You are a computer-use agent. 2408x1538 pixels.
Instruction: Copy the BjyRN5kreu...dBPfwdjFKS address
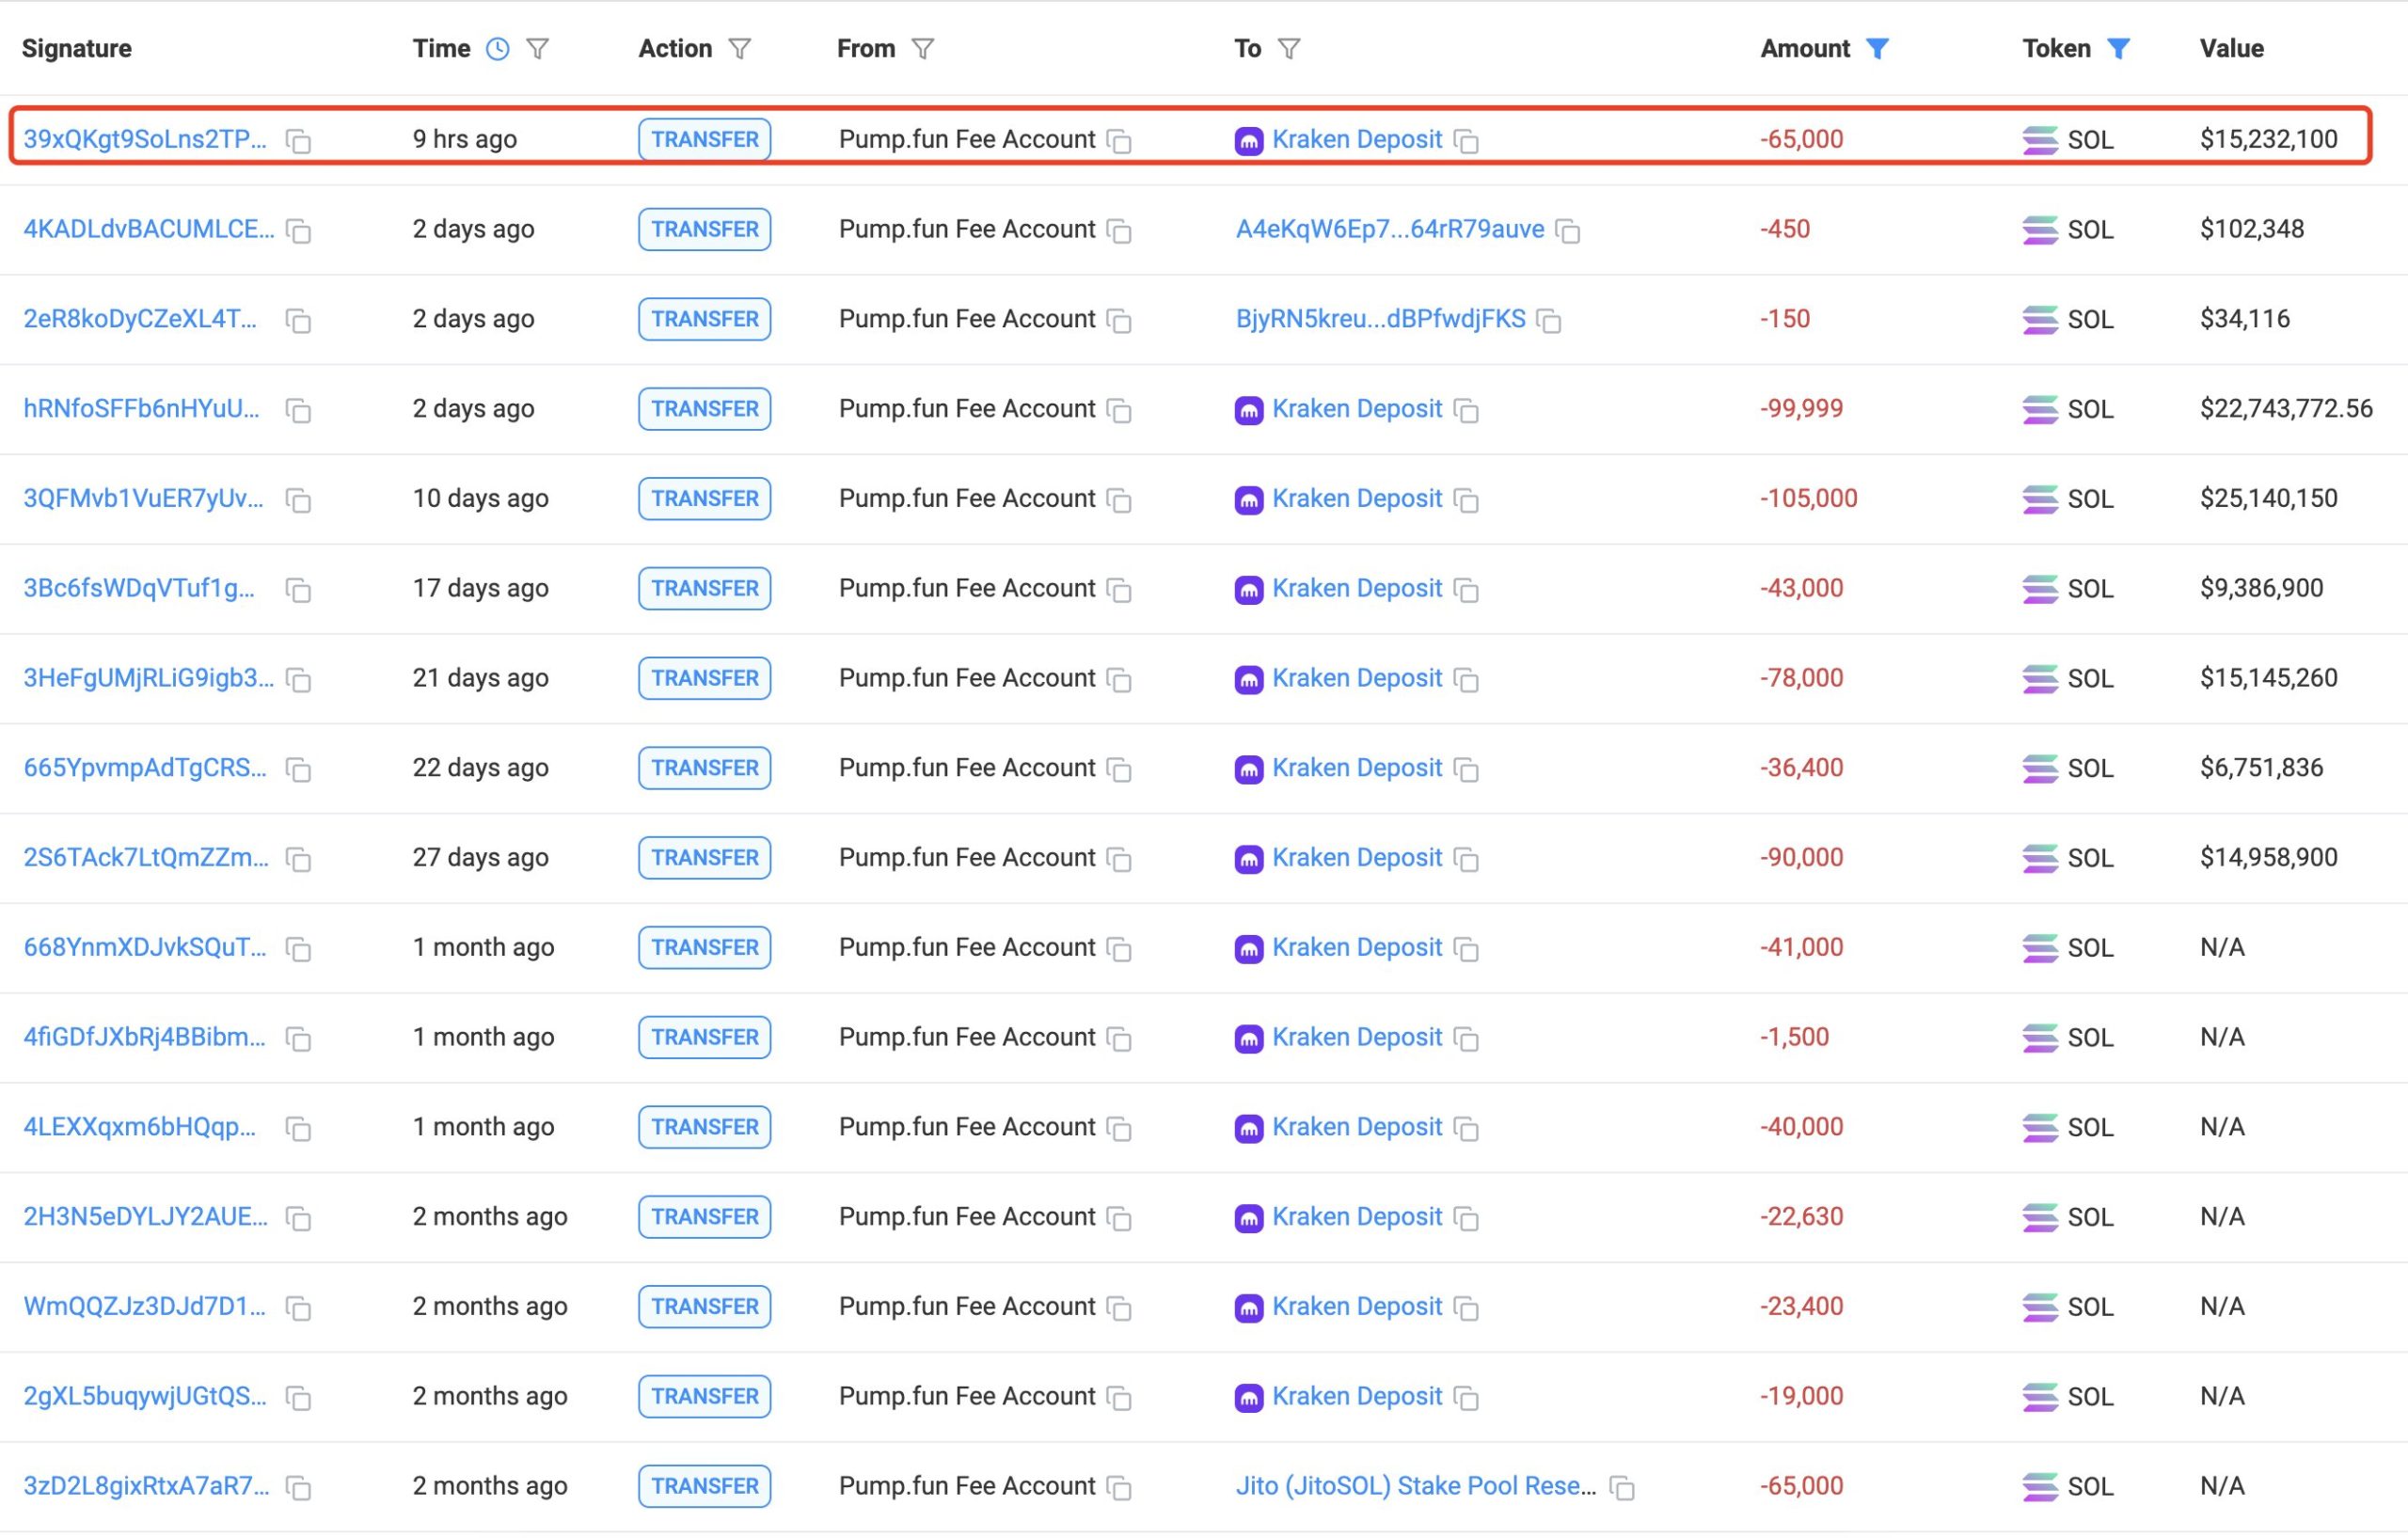(1549, 321)
